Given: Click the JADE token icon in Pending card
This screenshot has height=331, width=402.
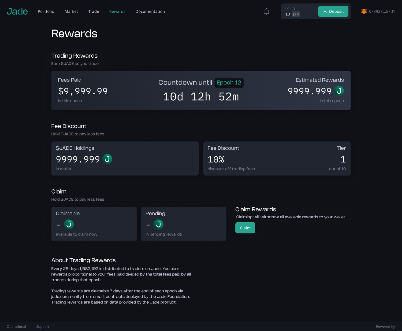Looking at the screenshot, I should (x=158, y=225).
